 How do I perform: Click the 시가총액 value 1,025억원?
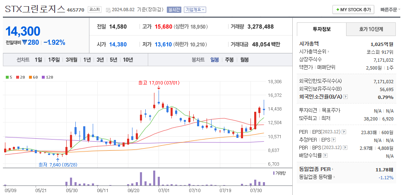382,44
